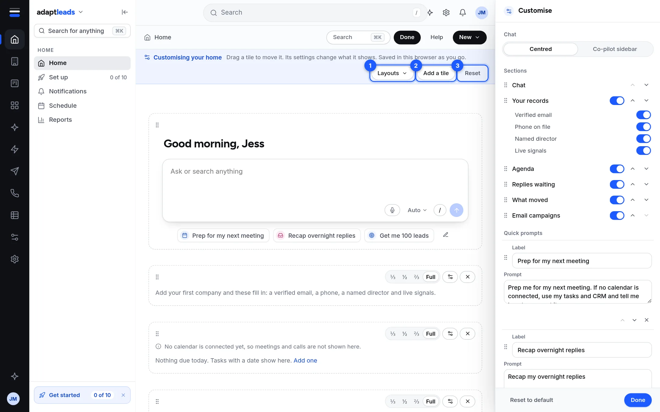Turn off the Phone on file toggle
The image size is (660, 412).
point(643,127)
